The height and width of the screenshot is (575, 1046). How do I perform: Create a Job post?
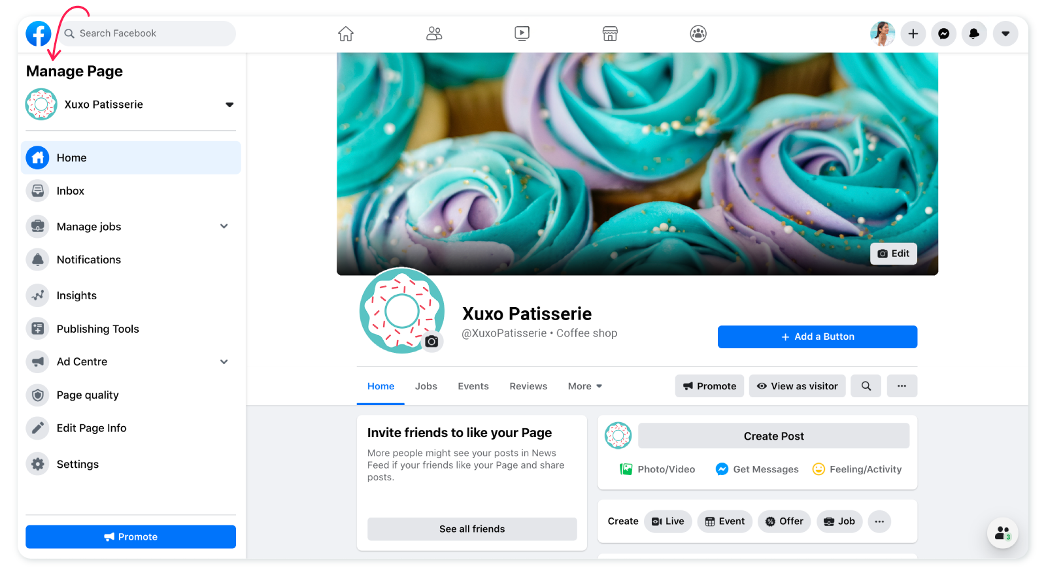click(x=840, y=521)
